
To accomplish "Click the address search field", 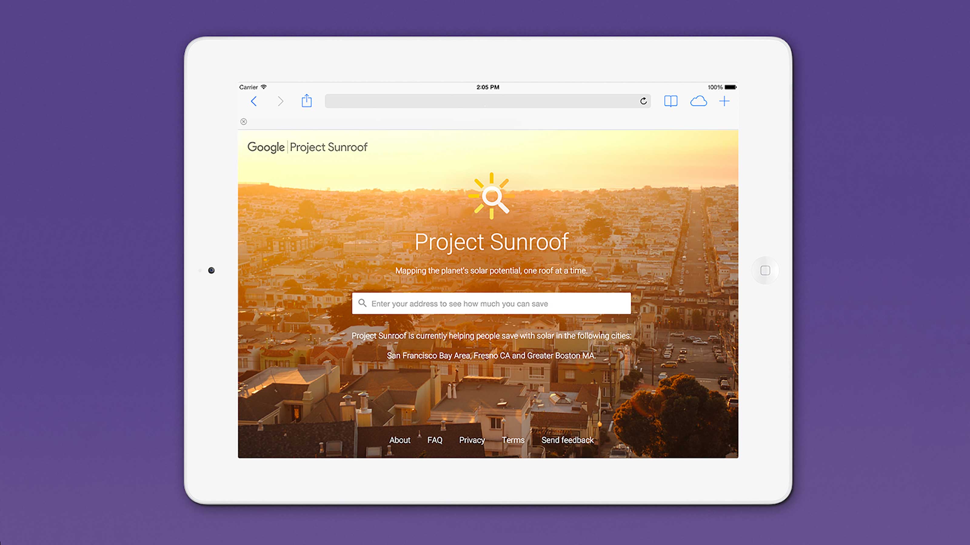I will [x=491, y=303].
